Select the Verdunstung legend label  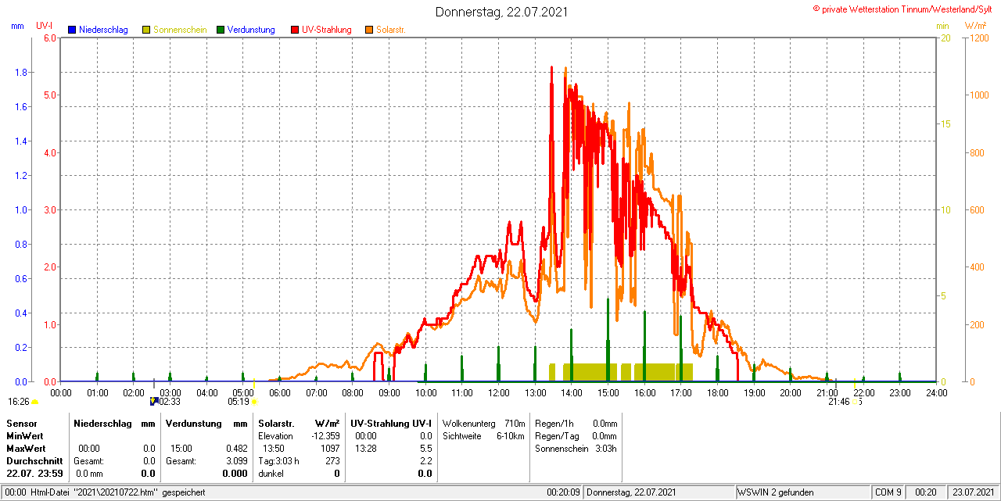251,30
